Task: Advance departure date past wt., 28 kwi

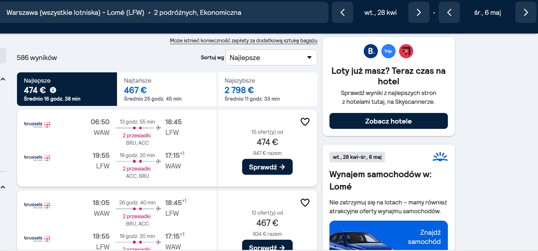Action: pos(419,12)
